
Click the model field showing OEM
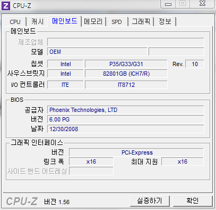tap(97, 52)
